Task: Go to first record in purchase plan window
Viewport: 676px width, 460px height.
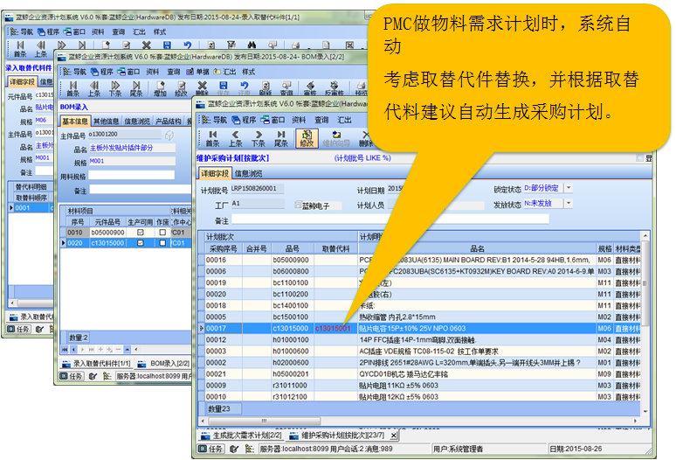Action: pyautogui.click(x=212, y=138)
